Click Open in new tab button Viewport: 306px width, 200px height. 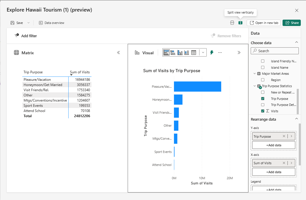pos(264,23)
